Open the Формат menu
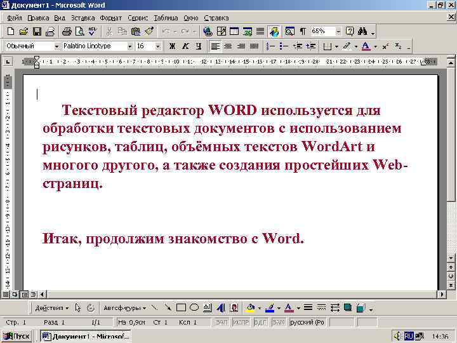 110,18
